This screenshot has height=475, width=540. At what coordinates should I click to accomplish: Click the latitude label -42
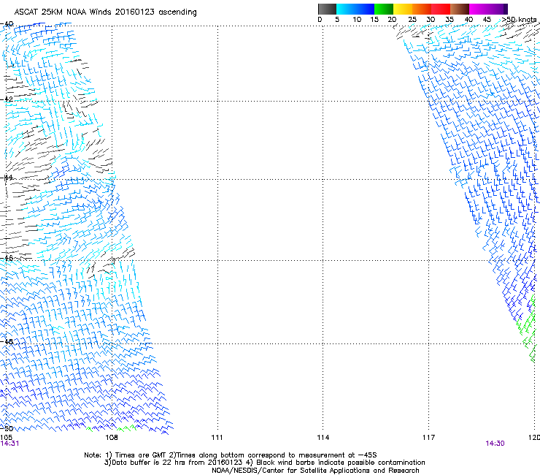pos(7,99)
